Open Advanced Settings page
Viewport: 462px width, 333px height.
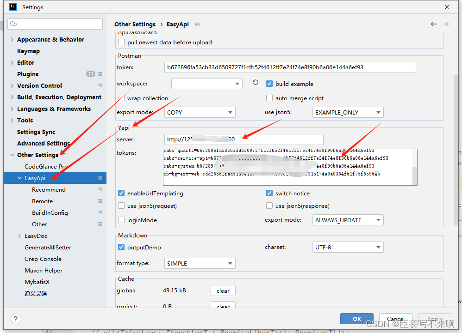(44, 143)
